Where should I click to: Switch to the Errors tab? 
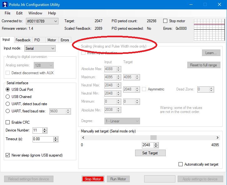65,40
